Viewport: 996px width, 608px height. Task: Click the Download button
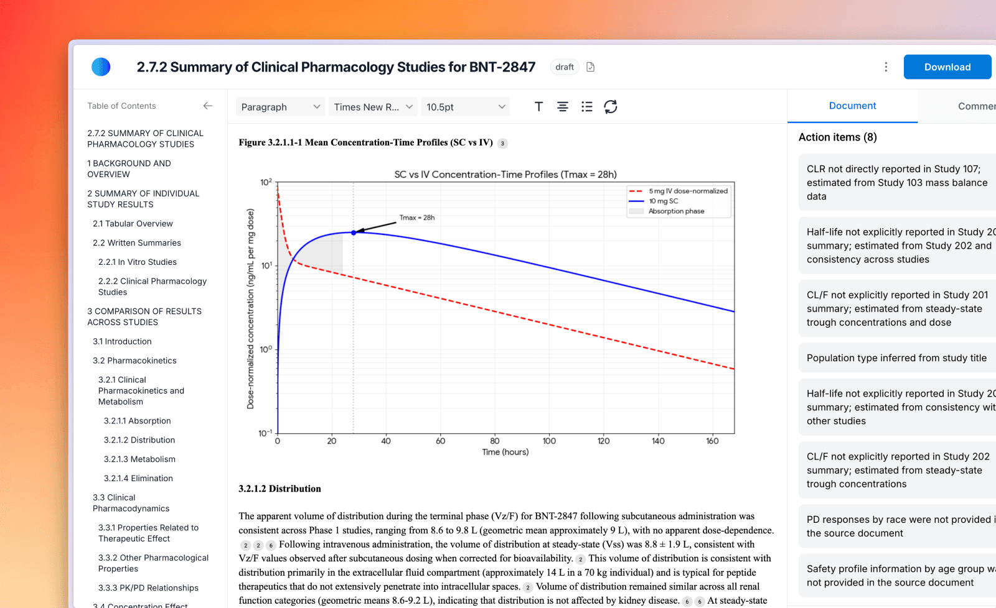click(947, 67)
